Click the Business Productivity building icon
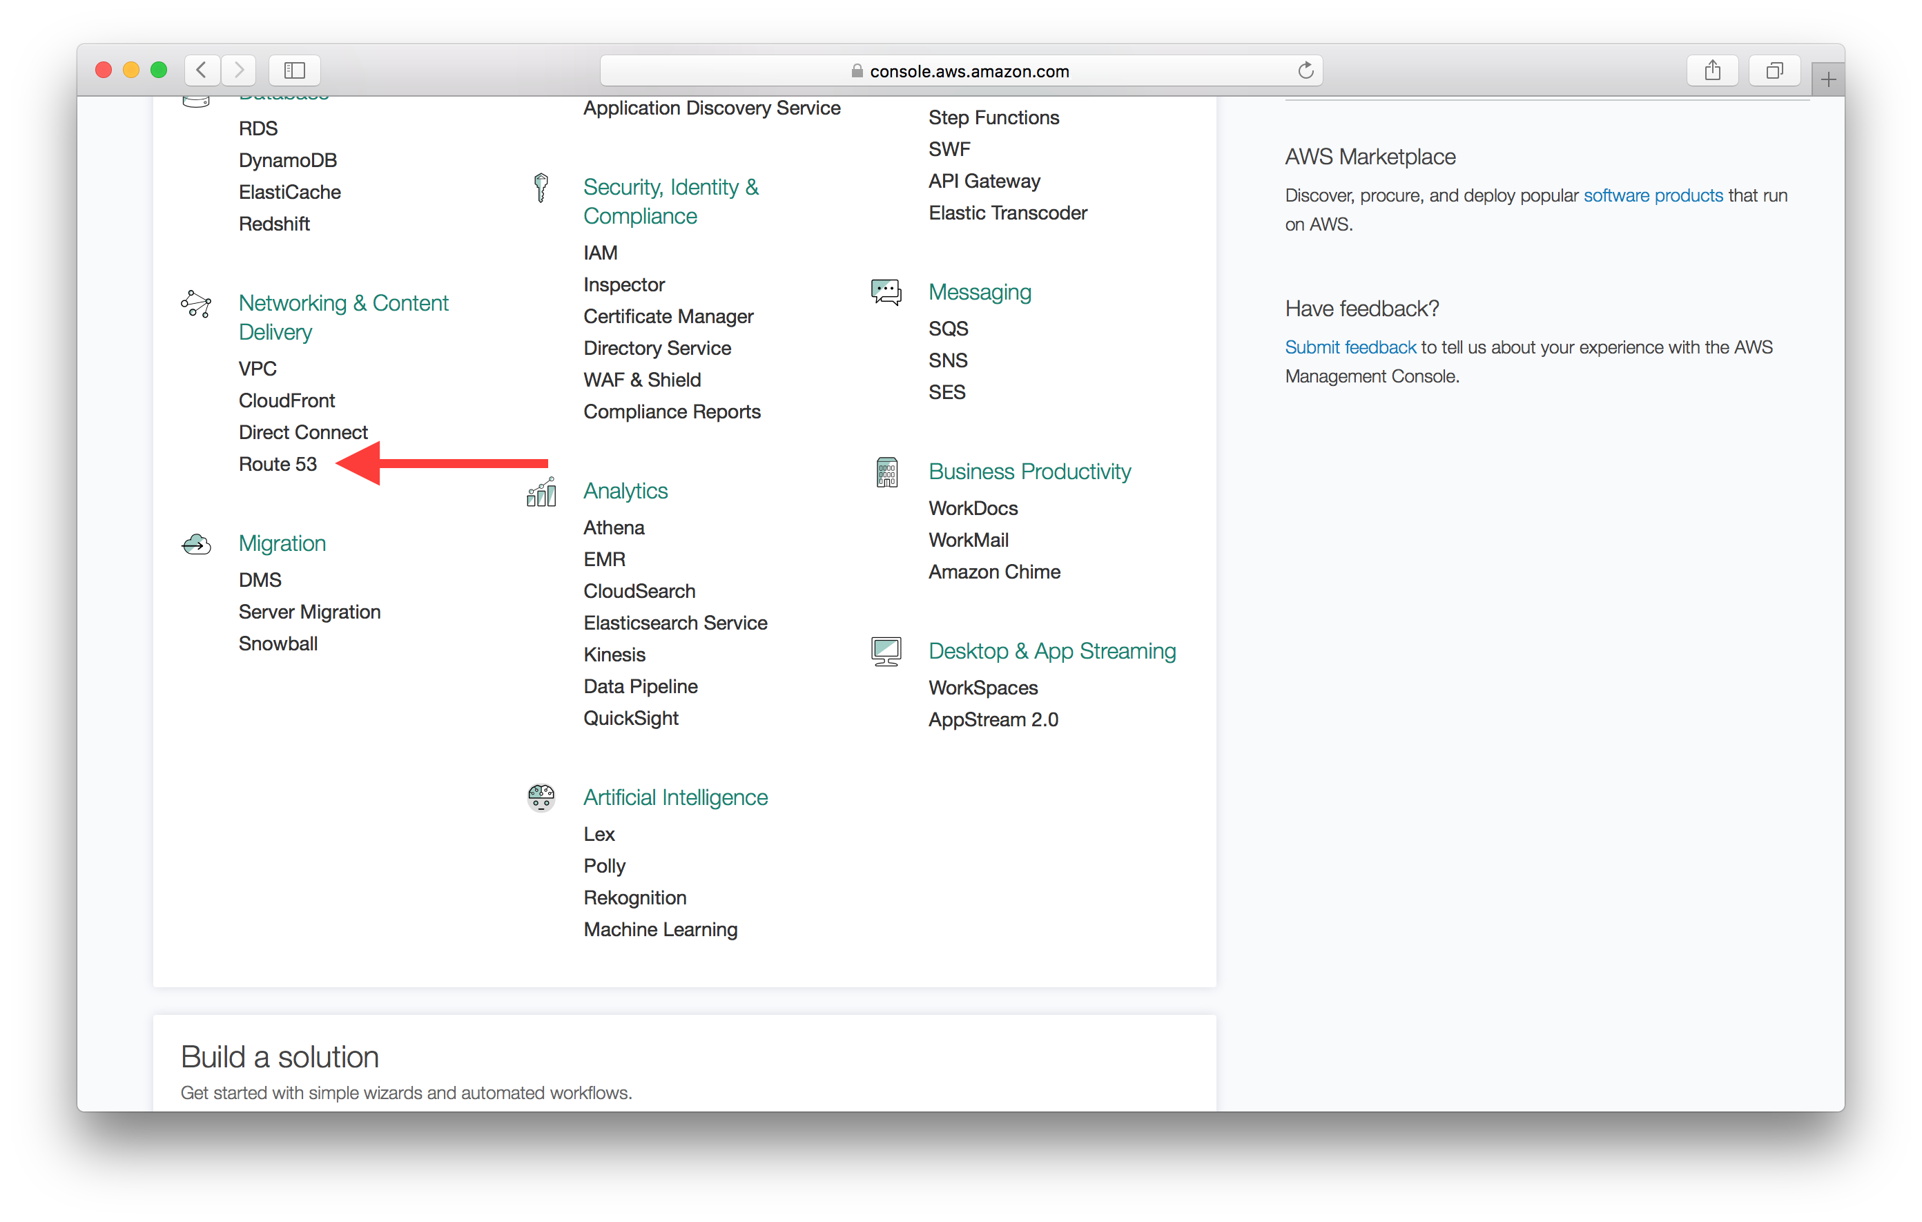Viewport: 1922px width, 1222px height. coord(886,472)
